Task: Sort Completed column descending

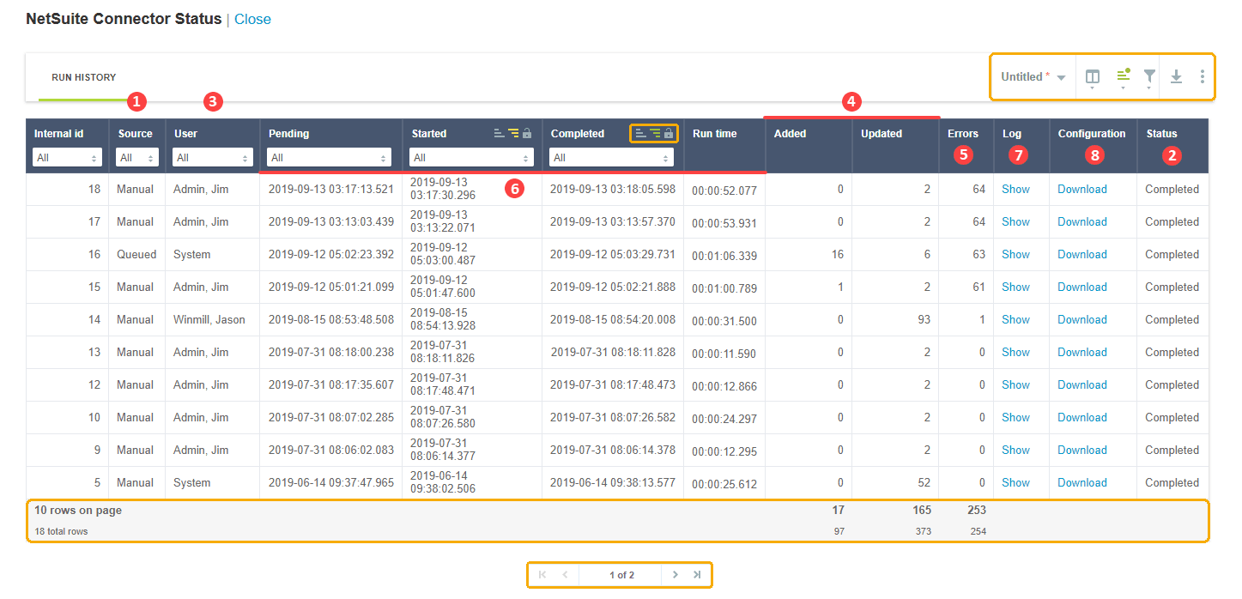Action: point(655,133)
